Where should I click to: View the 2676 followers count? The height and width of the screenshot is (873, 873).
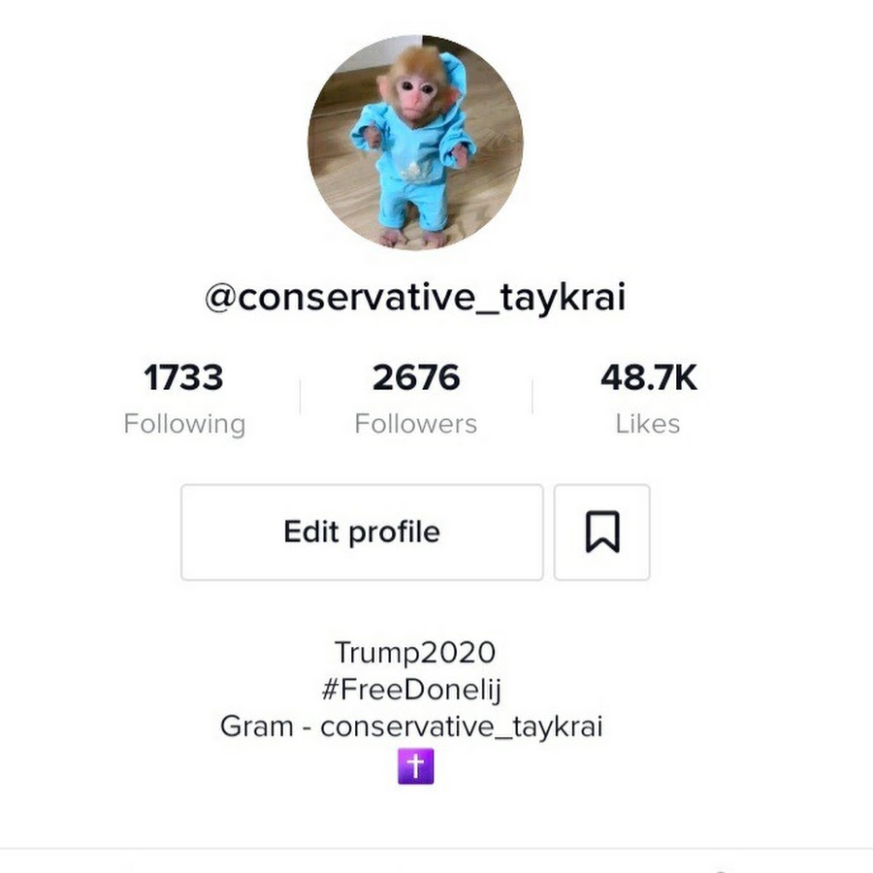pos(416,377)
